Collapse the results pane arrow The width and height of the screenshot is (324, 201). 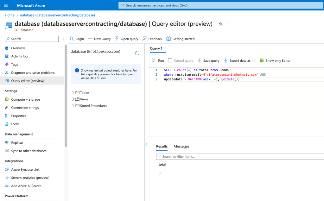[147, 144]
